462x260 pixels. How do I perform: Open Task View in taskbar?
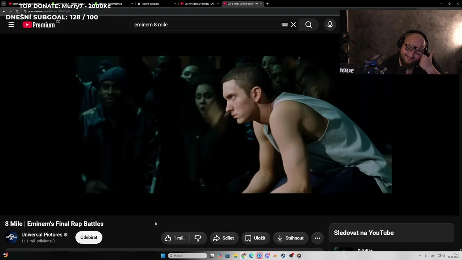pos(212,256)
